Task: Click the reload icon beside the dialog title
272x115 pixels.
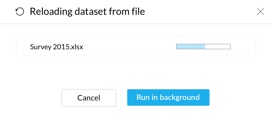Action: (20, 12)
